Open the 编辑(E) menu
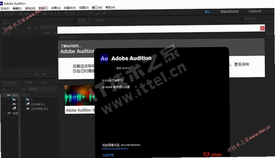 tap(17, 8)
